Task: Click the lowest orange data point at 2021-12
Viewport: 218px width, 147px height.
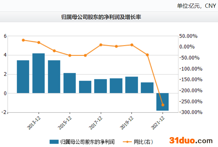Action: pyautogui.click(x=163, y=105)
